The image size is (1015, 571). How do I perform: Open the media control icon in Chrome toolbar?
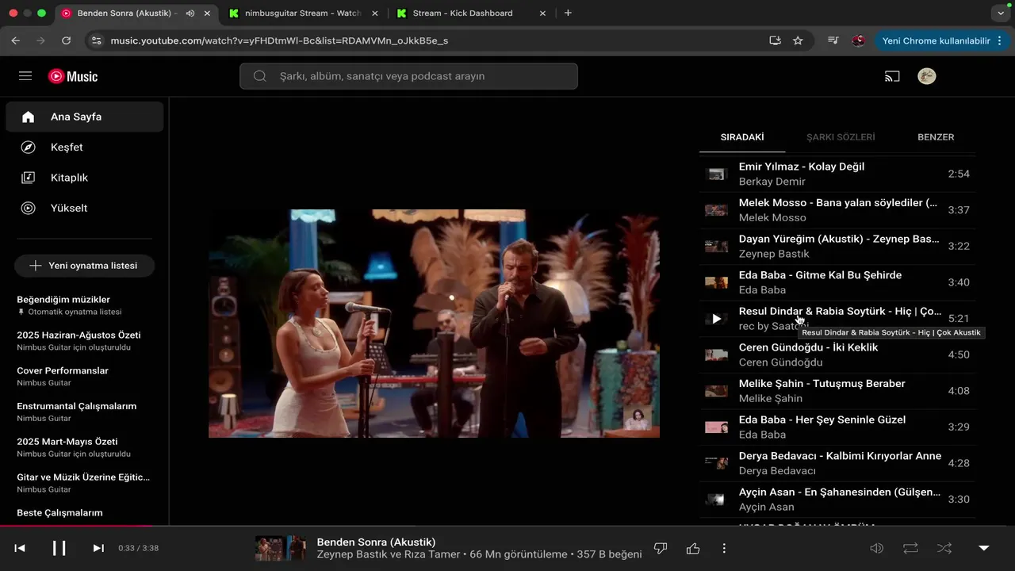833,40
